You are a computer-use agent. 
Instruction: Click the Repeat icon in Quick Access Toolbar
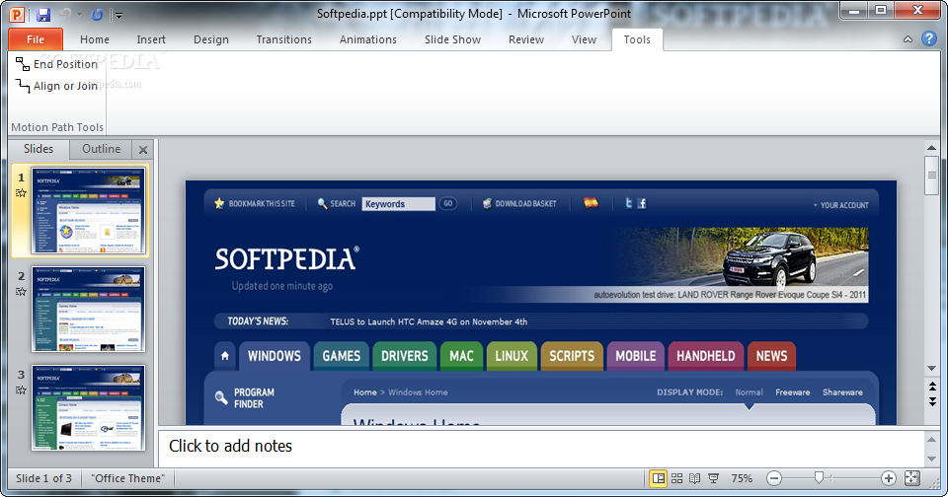[x=96, y=15]
